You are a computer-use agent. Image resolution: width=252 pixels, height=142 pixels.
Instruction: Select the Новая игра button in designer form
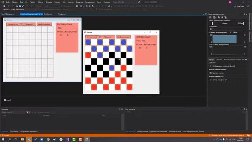click(13, 24)
